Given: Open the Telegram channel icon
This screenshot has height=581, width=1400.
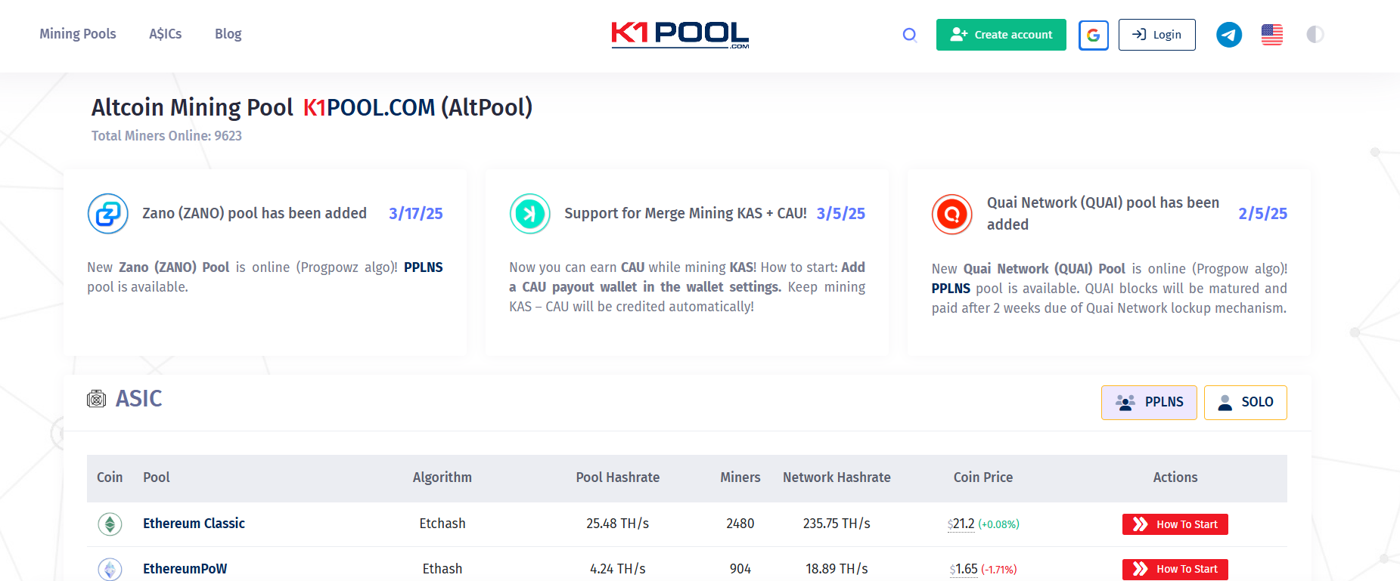Looking at the screenshot, I should click(x=1229, y=35).
